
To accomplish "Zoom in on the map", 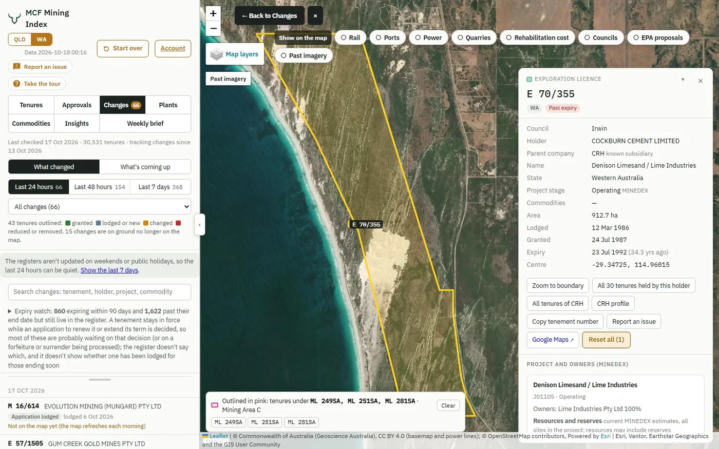I will tap(213, 13).
